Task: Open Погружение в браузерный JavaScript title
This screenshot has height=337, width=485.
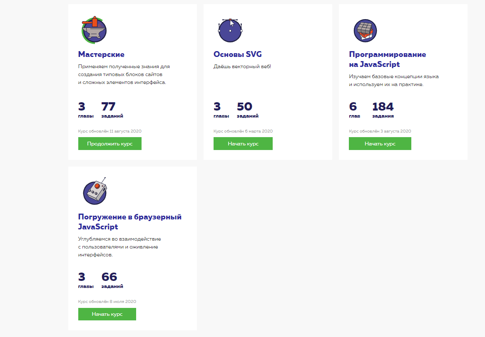Action: [x=129, y=222]
